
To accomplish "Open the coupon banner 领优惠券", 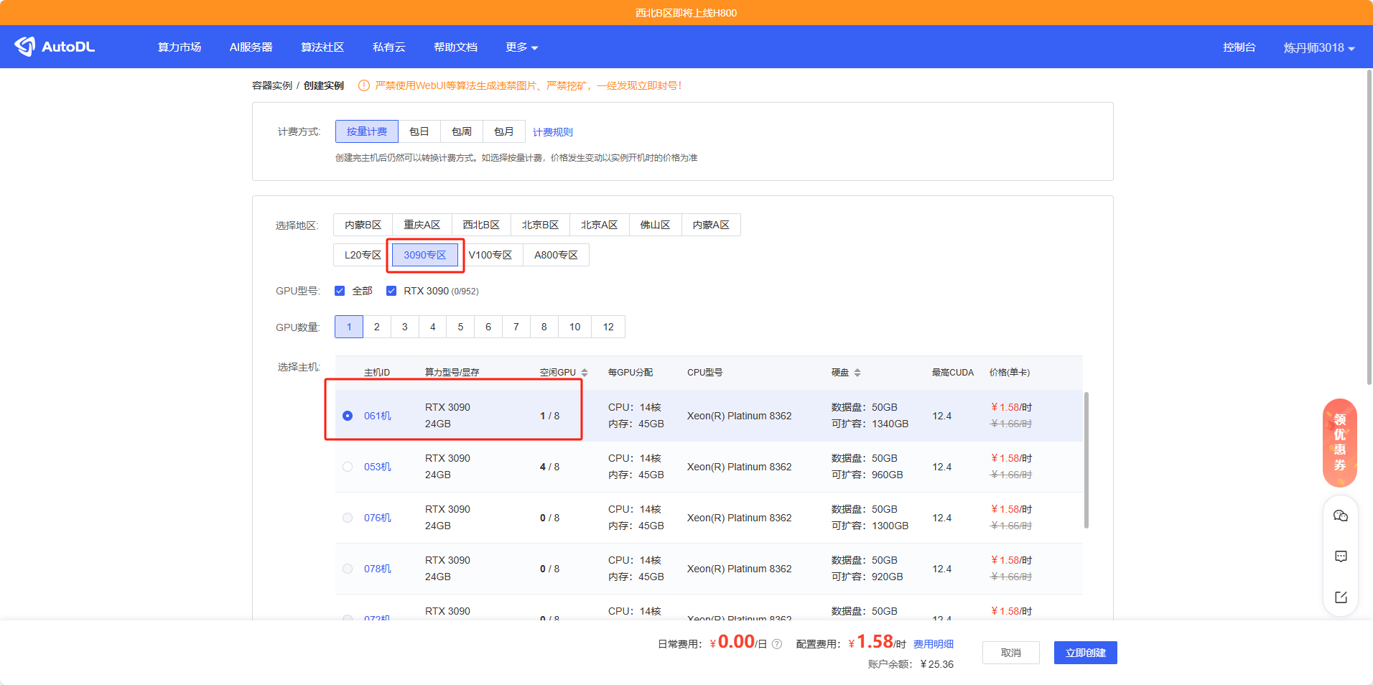I will coord(1340,442).
